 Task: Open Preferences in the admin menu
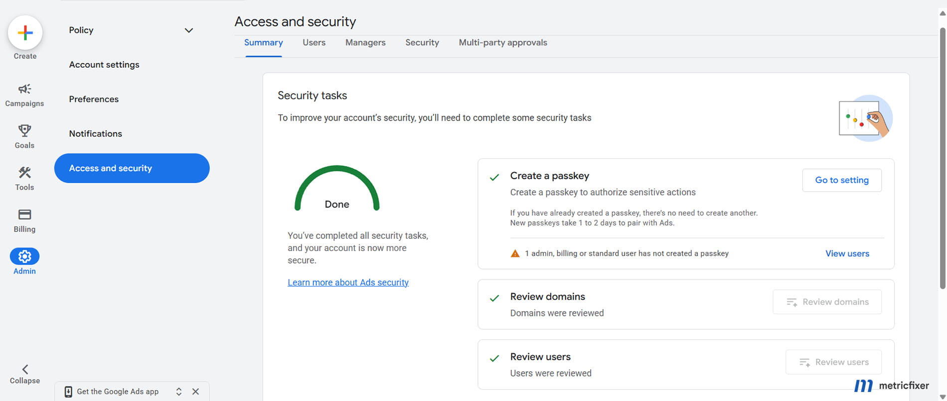(94, 99)
